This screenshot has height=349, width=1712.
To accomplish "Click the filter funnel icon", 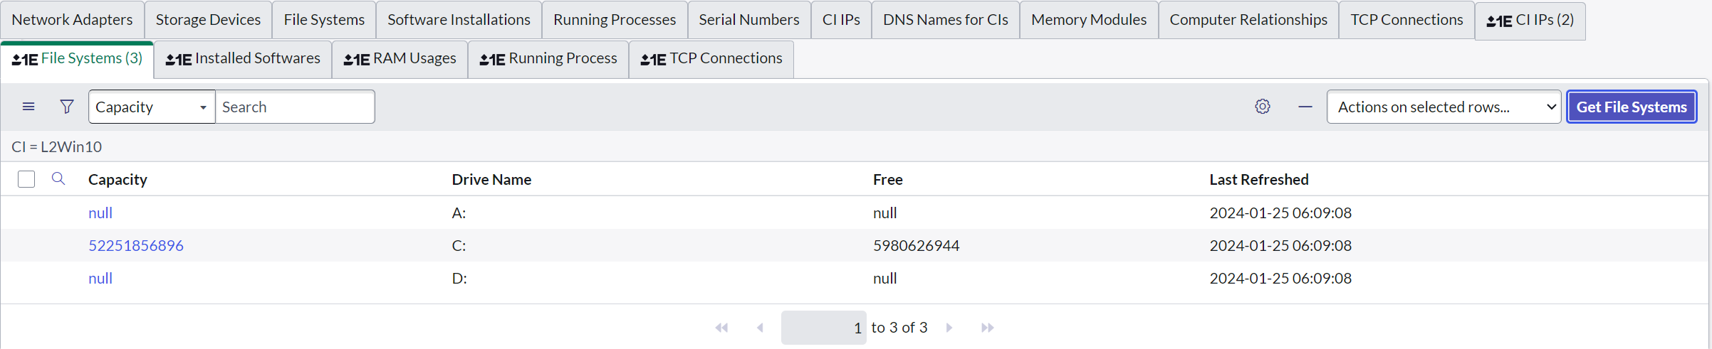I will 67,107.
